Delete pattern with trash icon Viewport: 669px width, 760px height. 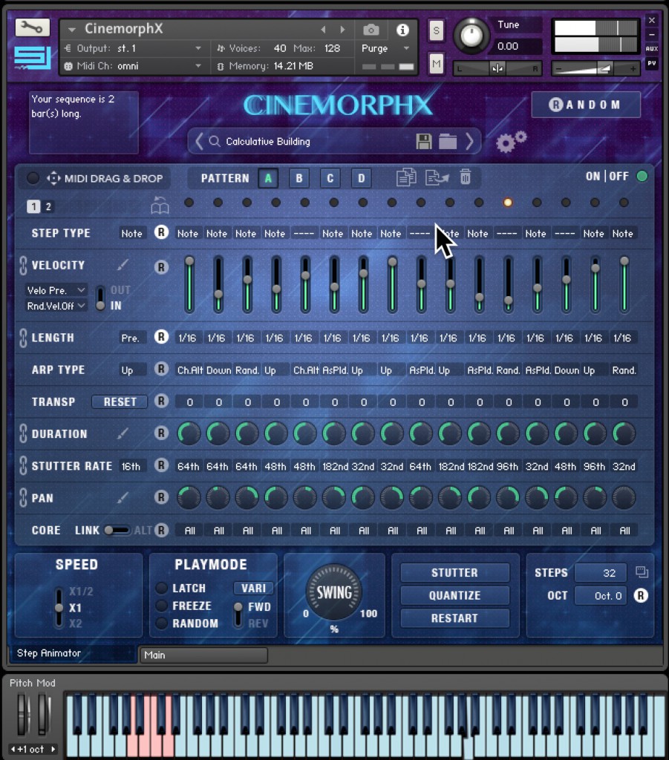point(465,177)
